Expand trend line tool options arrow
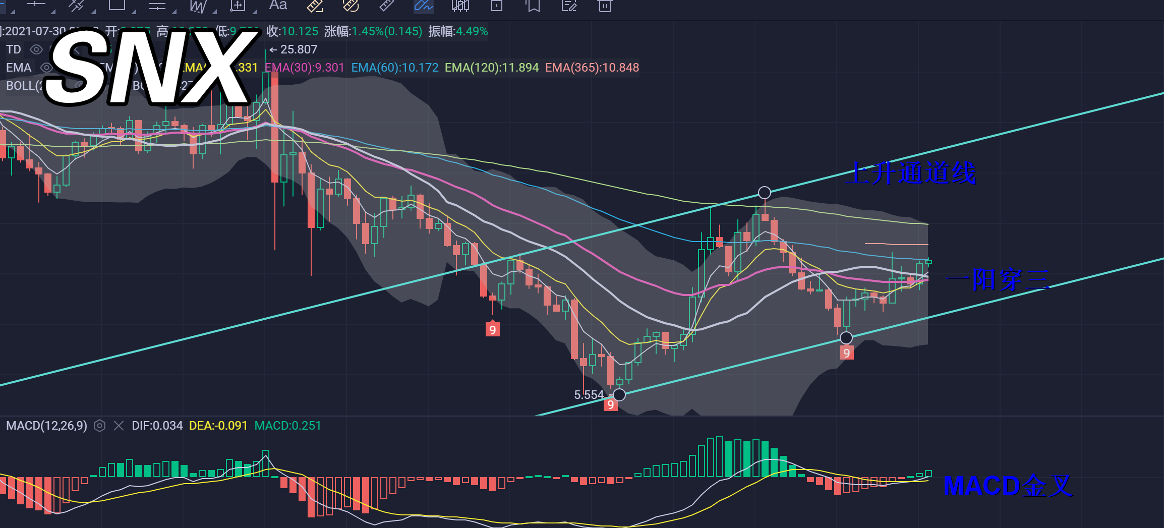 pos(93,11)
